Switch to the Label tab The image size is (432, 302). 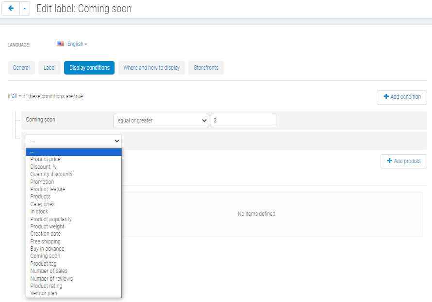[x=50, y=68]
